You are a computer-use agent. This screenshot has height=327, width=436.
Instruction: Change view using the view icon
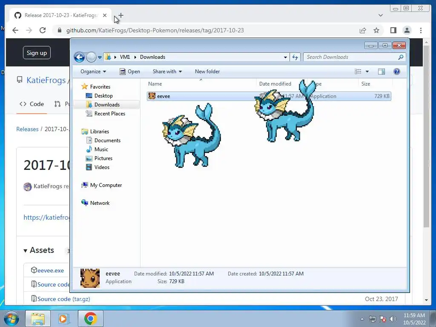tap(358, 72)
